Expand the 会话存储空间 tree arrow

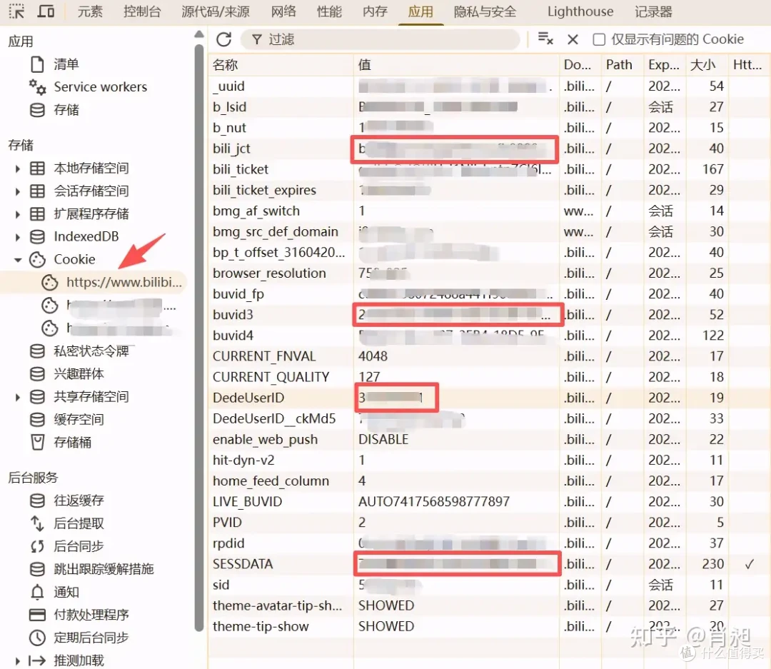[x=18, y=191]
